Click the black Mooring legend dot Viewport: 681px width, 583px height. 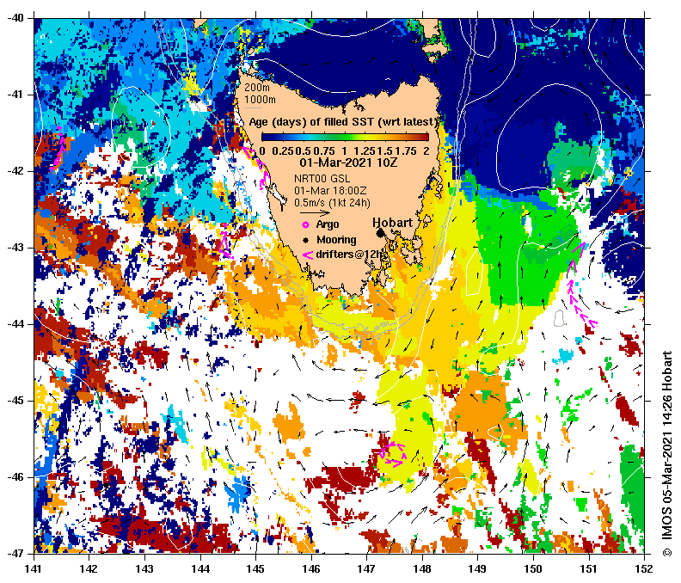[x=305, y=240]
